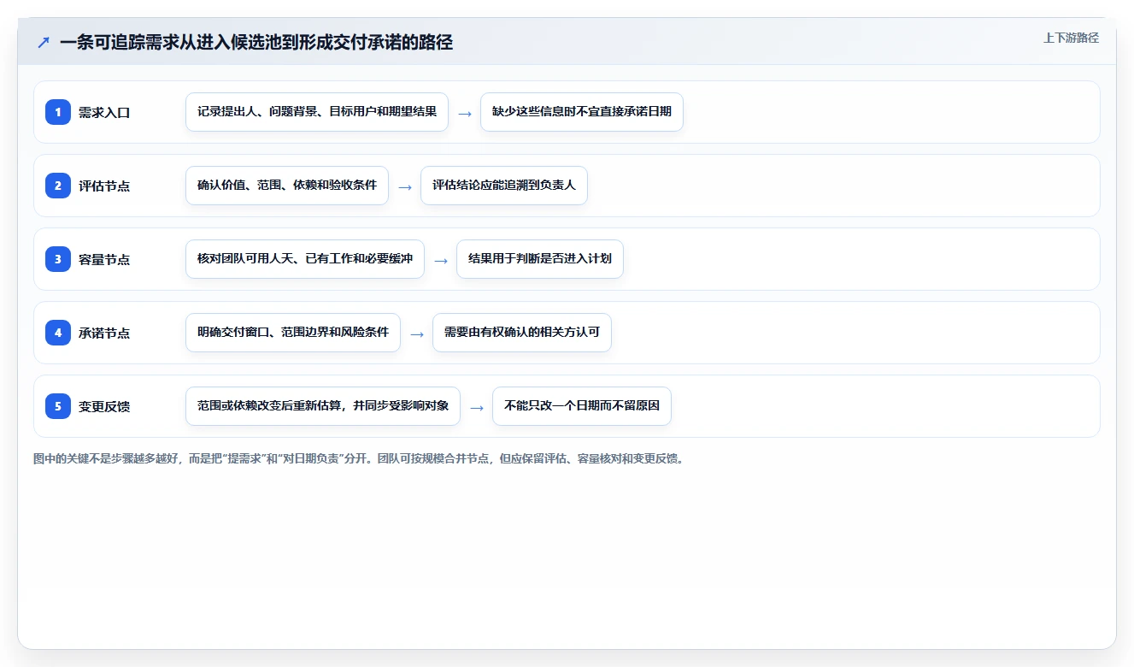Click the arrow in the 变更反馈 row
Screen dimensions: 1134x667
[x=477, y=407]
